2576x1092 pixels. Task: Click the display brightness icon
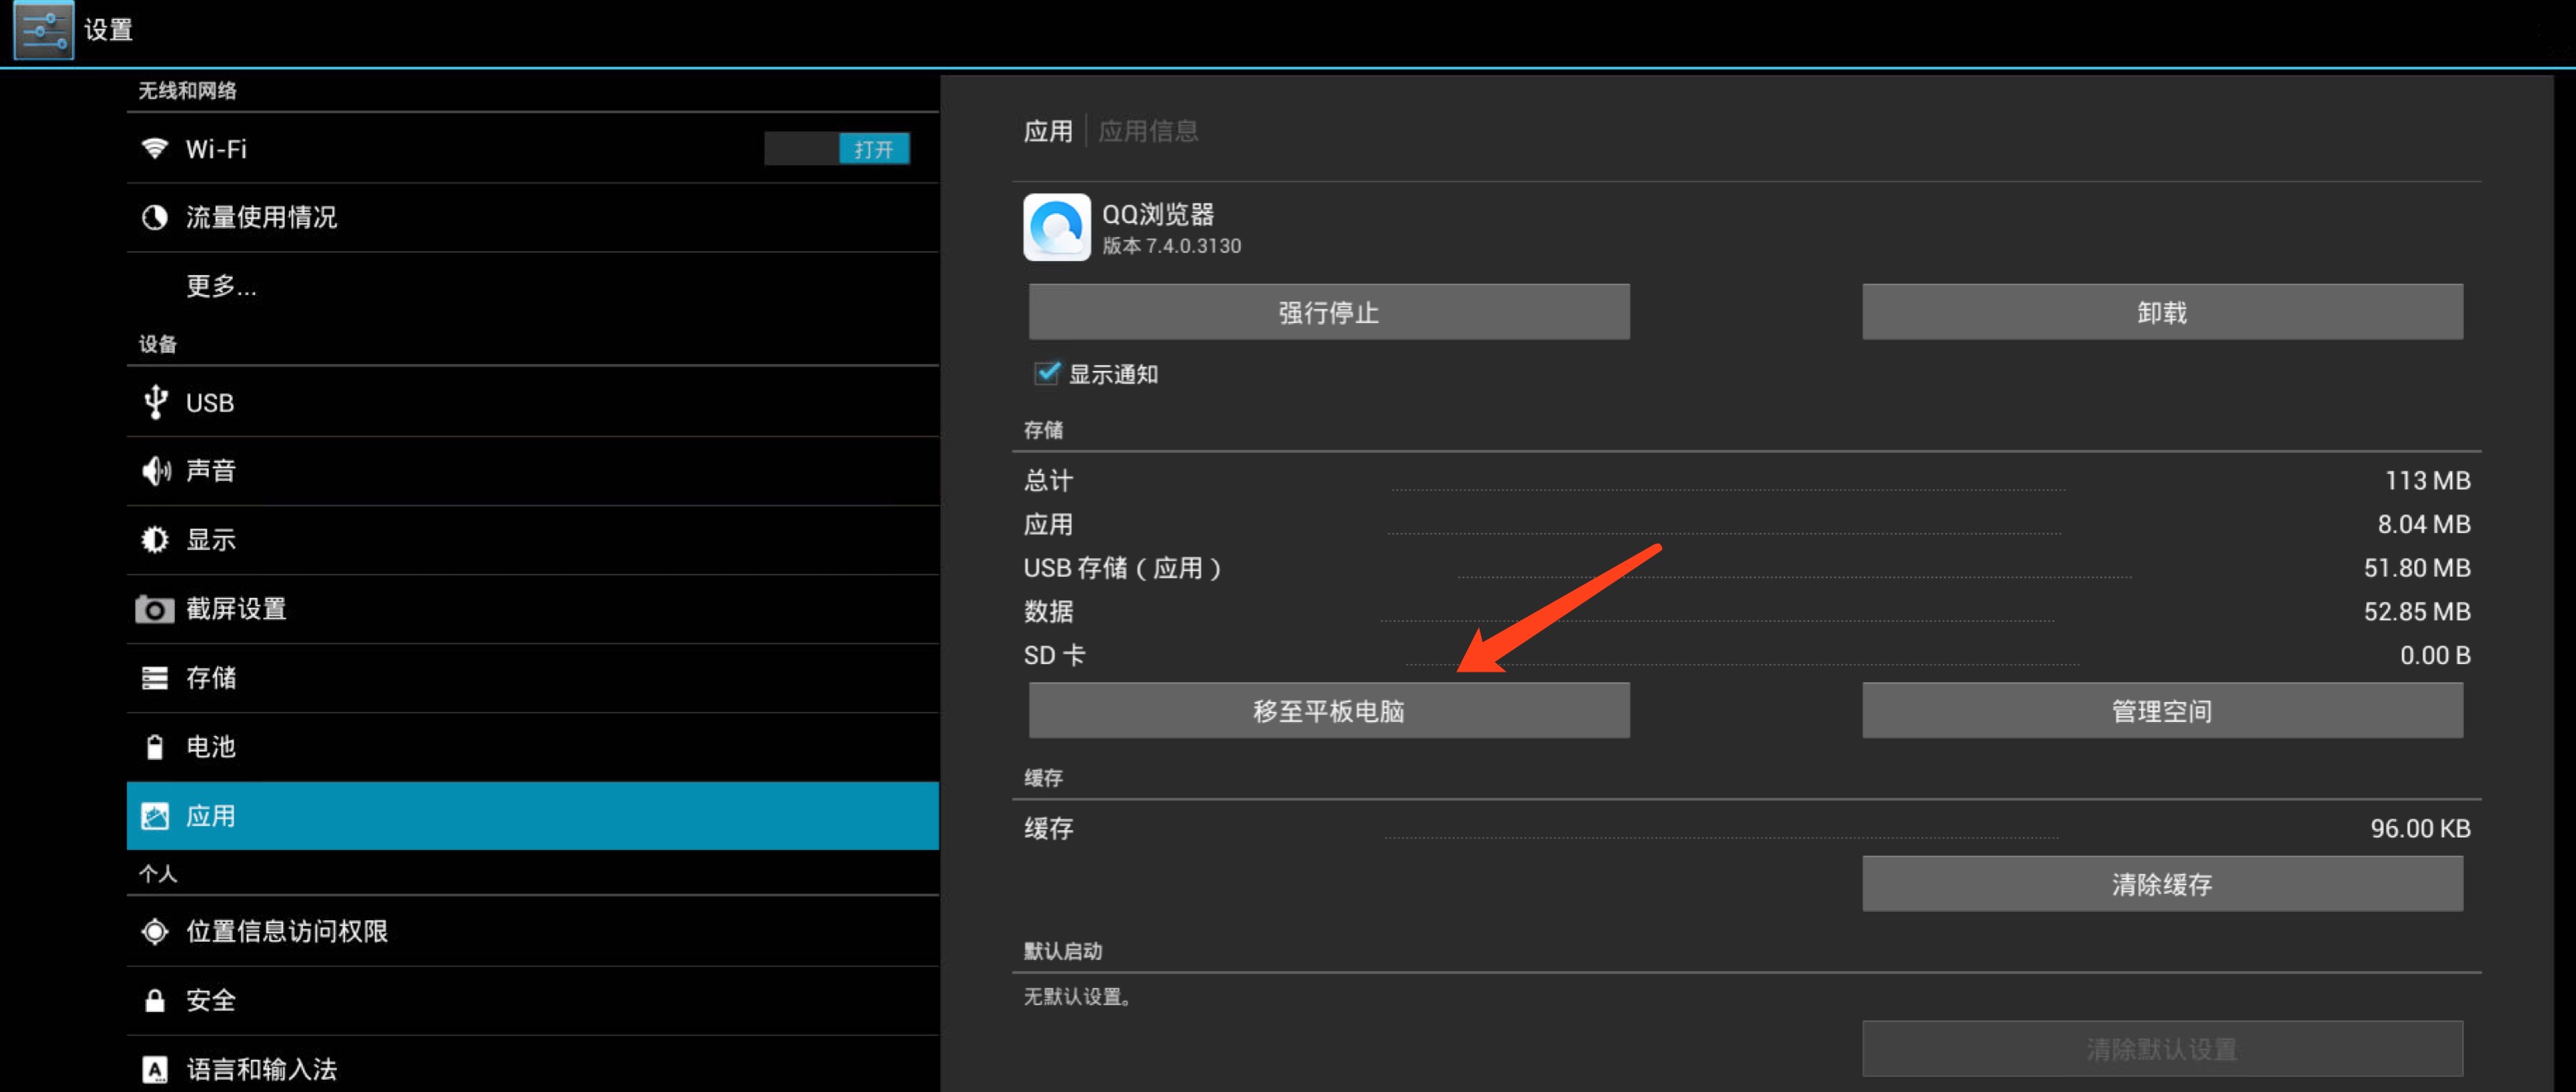[x=155, y=539]
